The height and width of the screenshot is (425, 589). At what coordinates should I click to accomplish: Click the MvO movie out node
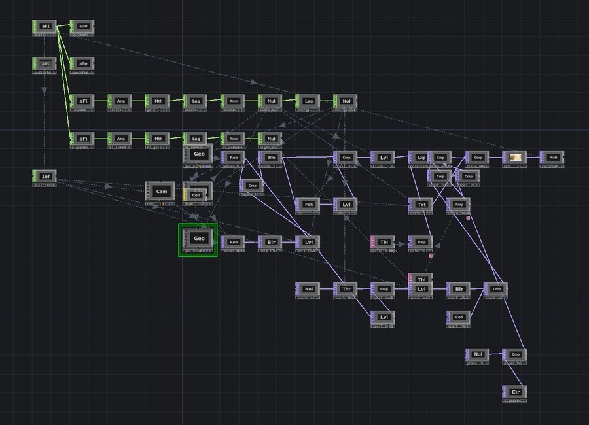pyautogui.click(x=552, y=158)
